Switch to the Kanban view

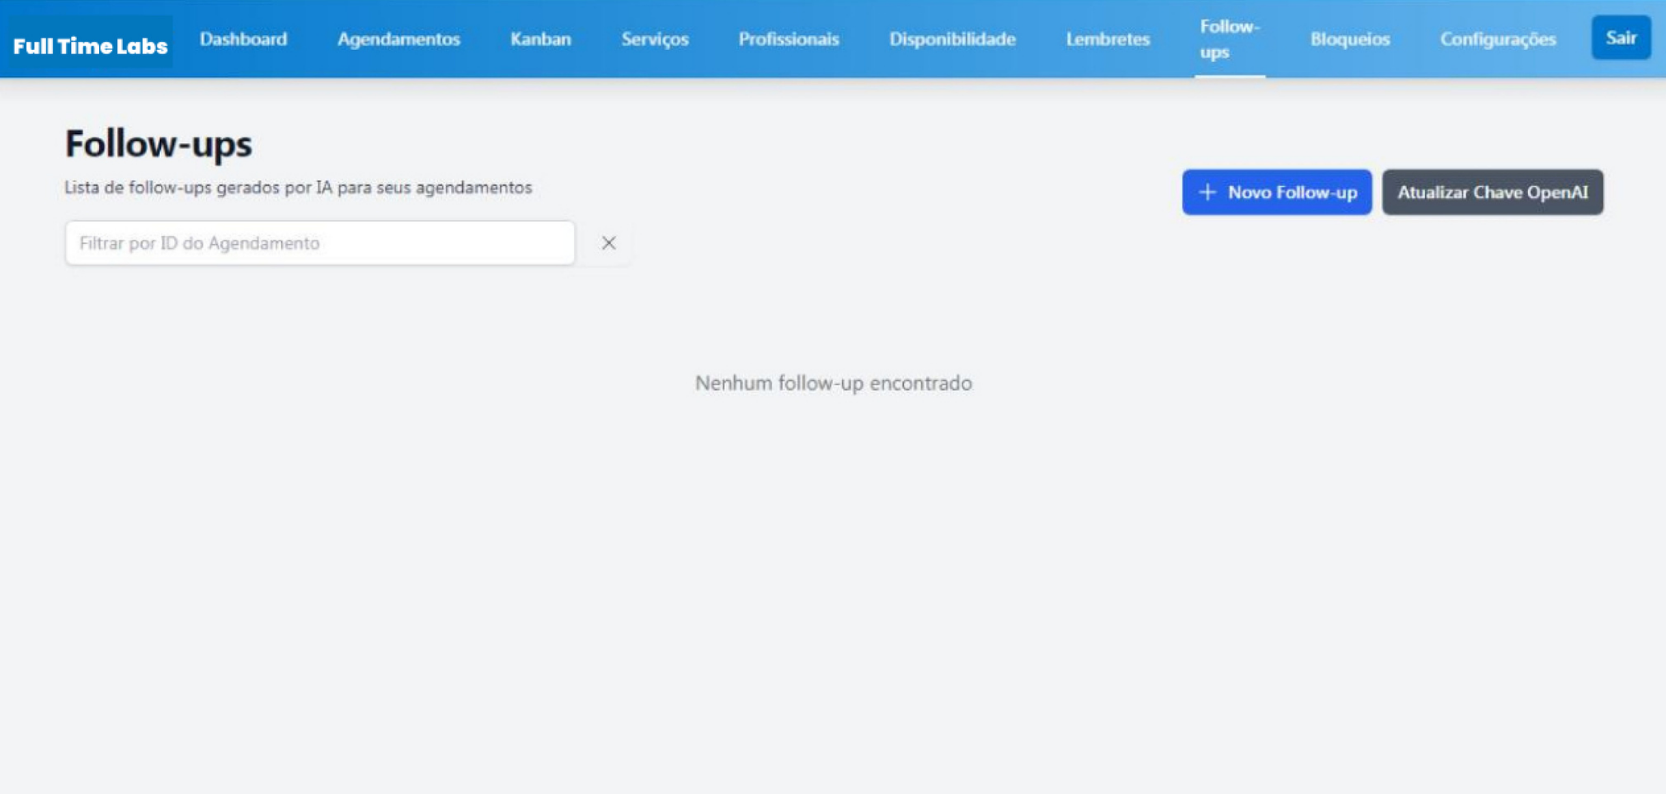[540, 39]
